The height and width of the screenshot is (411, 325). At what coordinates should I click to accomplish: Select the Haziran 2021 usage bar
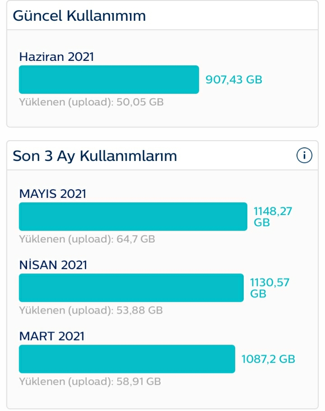pyautogui.click(x=109, y=79)
